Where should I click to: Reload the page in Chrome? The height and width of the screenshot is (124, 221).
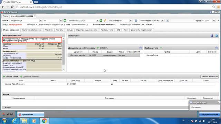[12, 7]
